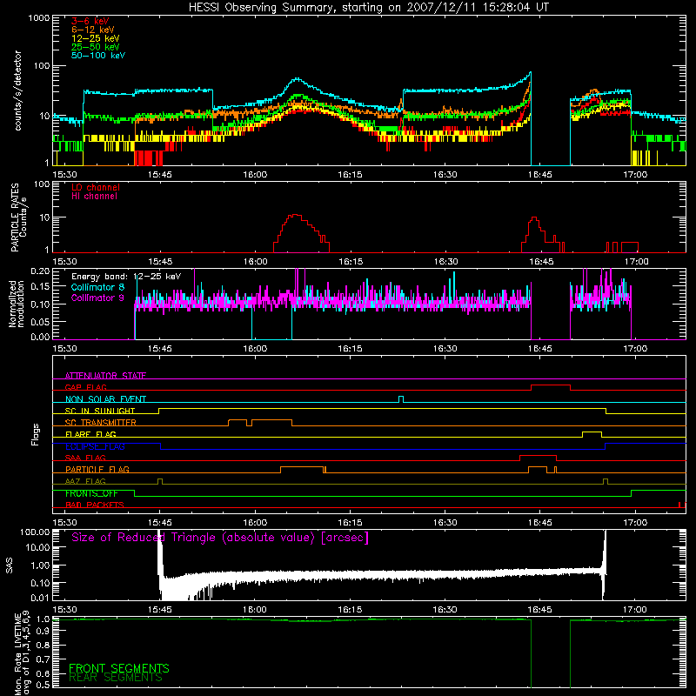Click the 15:45 tick label under SAS plot
This screenshot has height=696, width=696.
coord(160,610)
